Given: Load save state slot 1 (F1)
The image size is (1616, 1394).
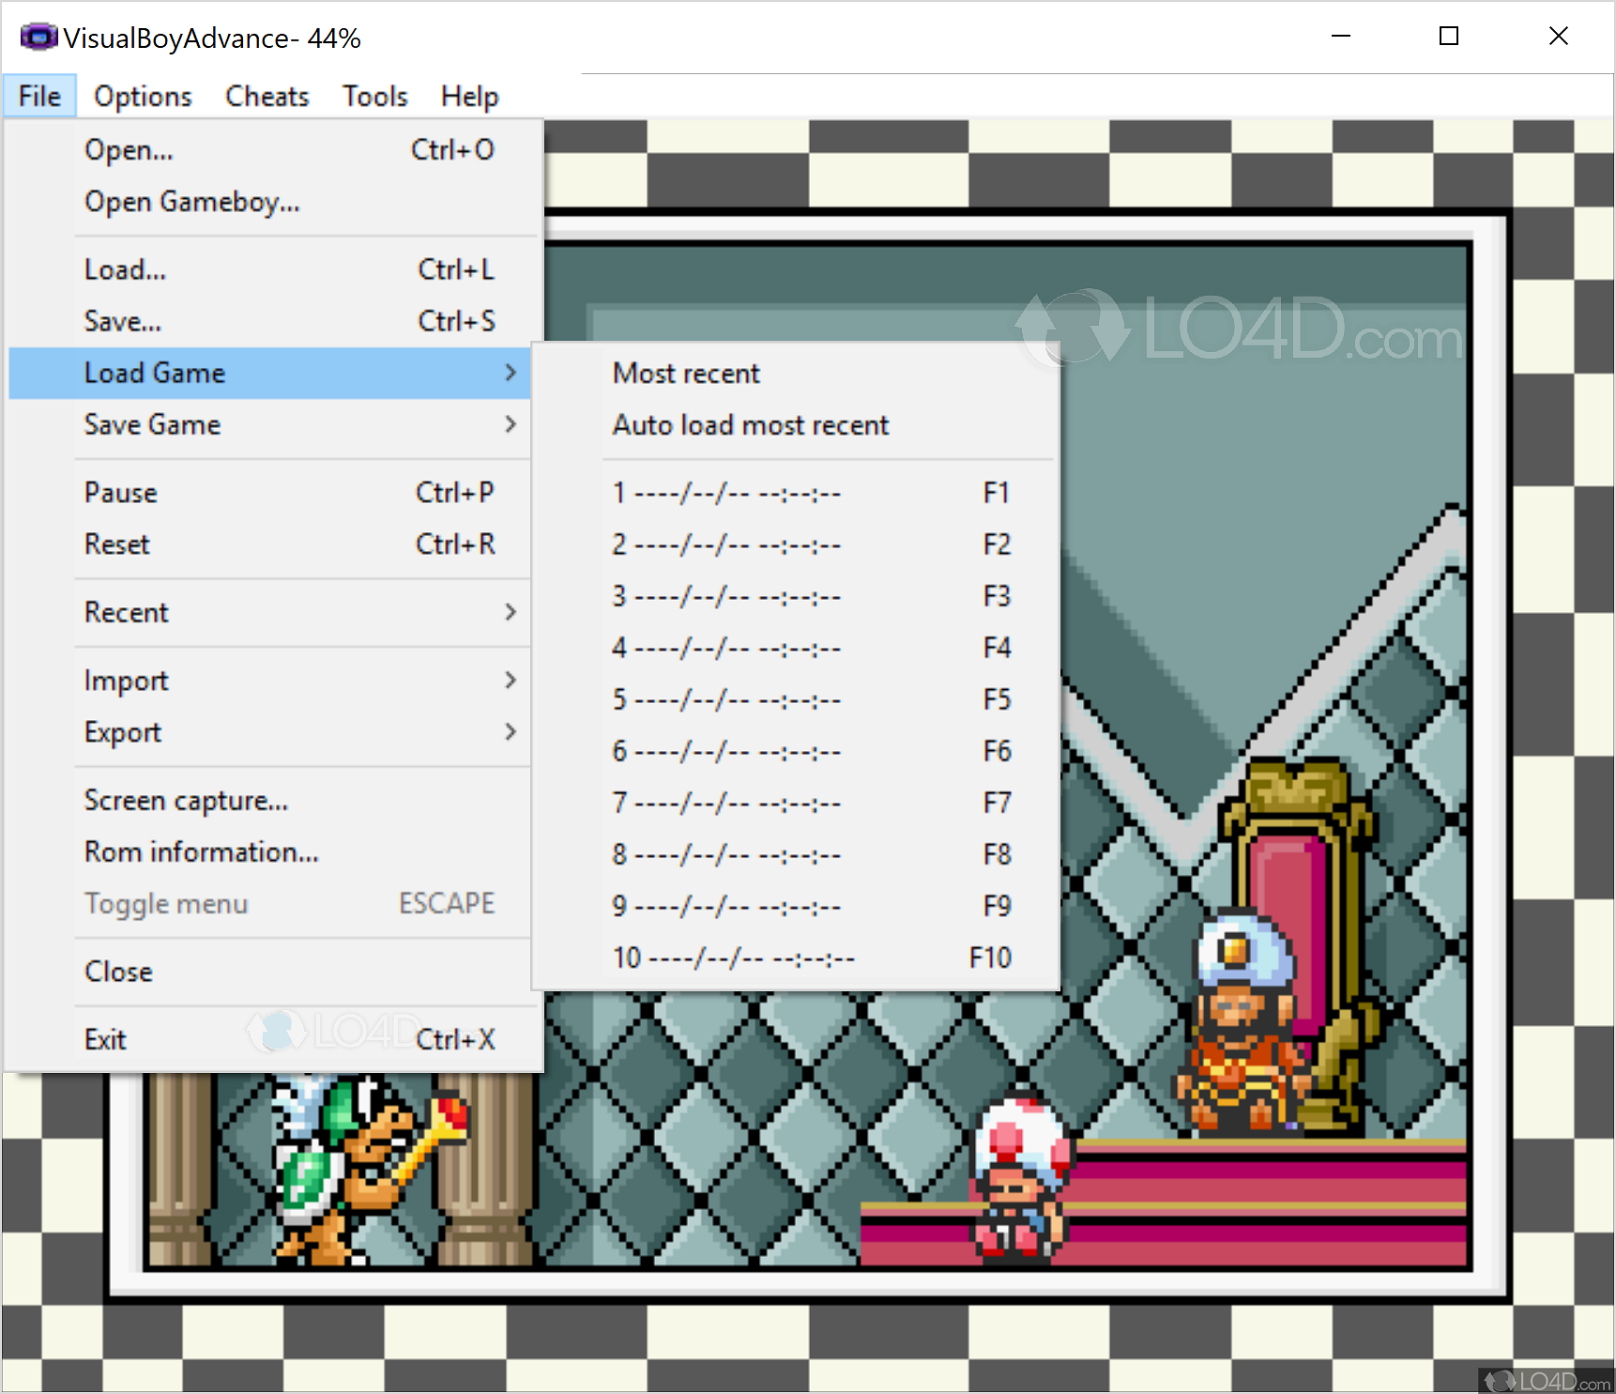Looking at the screenshot, I should coord(727,493).
